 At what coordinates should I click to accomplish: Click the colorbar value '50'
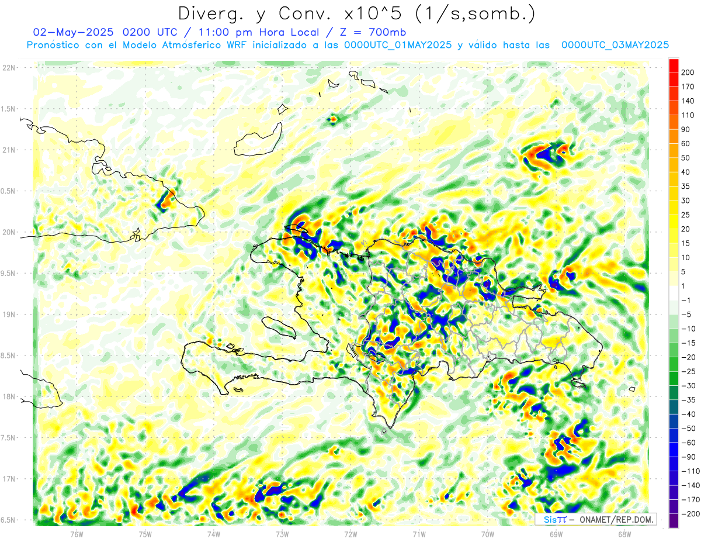point(686,158)
